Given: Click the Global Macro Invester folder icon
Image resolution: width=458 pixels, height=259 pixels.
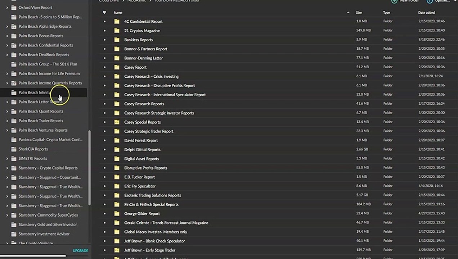Looking at the screenshot, I should tap(117, 232).
